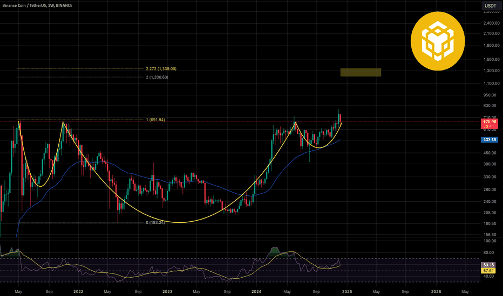Viewport: 503px width, 296px height.
Task: Click the 156.50 price axis label
Action: click(490, 235)
